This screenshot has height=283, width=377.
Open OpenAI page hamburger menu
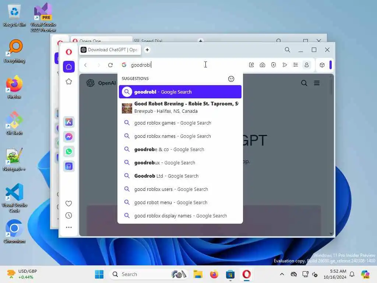click(x=317, y=83)
